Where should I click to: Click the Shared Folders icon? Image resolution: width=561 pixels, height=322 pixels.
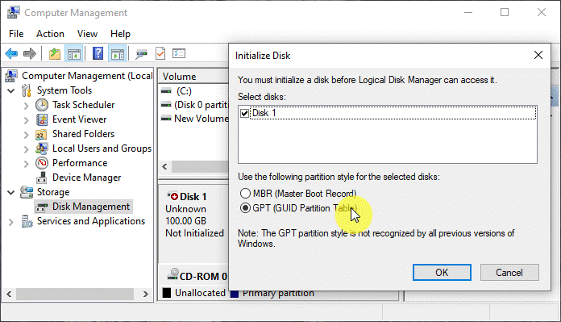coord(41,134)
